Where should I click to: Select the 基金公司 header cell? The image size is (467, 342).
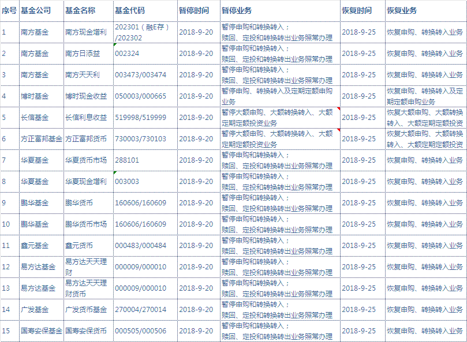[35, 11]
